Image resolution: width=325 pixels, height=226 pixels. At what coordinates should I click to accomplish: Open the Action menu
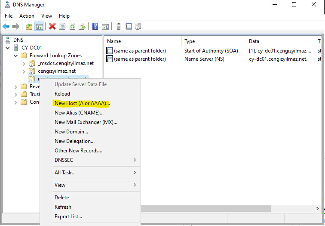[x=27, y=16]
